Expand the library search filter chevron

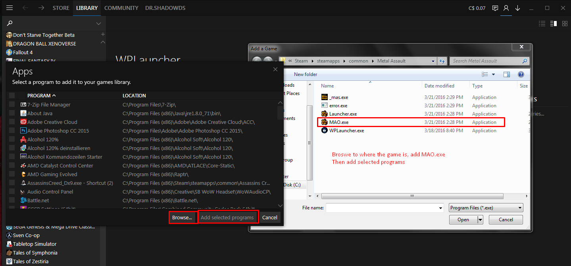click(x=98, y=24)
